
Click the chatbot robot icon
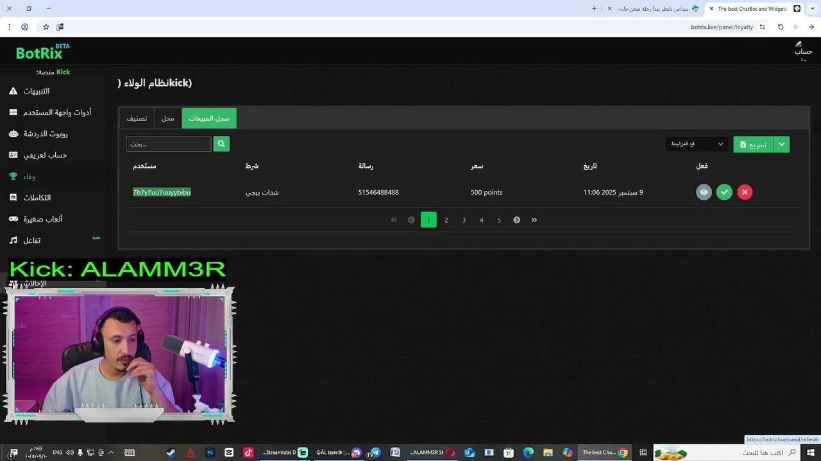[13, 134]
